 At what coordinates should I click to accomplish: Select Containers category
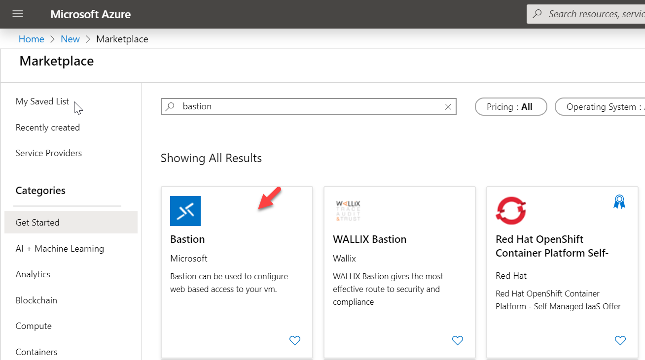(36, 352)
